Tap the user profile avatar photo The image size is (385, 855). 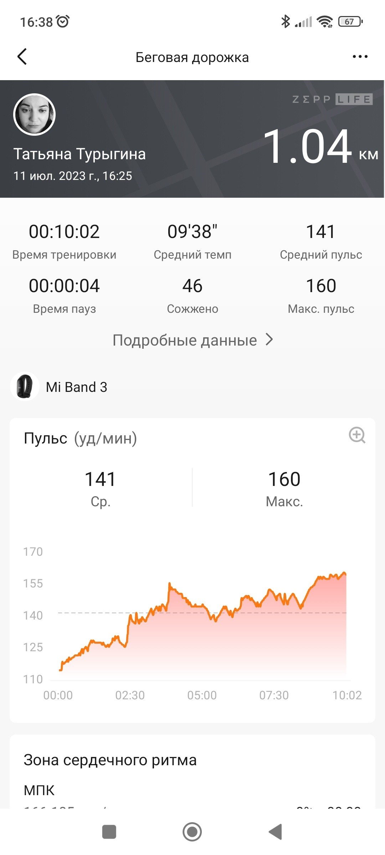click(35, 115)
